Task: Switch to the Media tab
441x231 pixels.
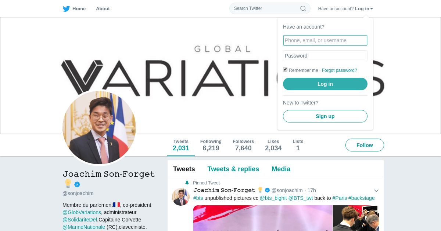Action: pyautogui.click(x=281, y=169)
